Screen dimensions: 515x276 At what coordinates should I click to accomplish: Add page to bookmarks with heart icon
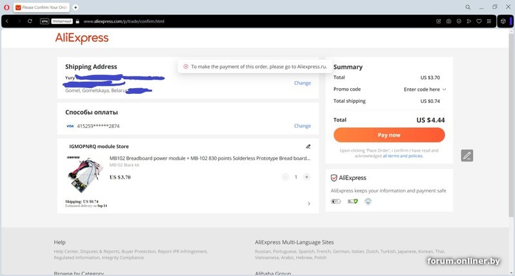479,21
